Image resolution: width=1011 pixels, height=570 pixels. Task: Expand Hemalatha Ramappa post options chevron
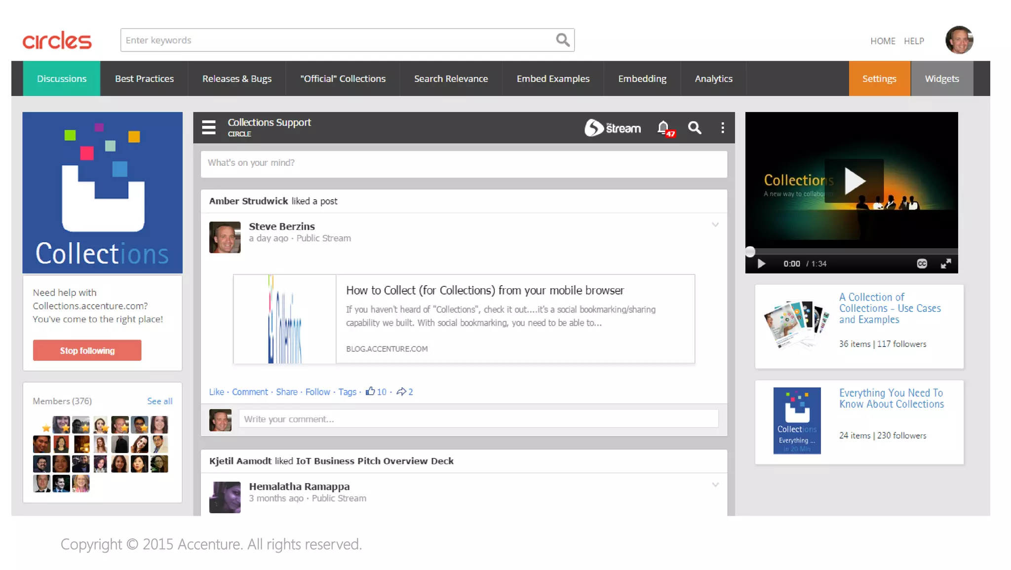[715, 485]
